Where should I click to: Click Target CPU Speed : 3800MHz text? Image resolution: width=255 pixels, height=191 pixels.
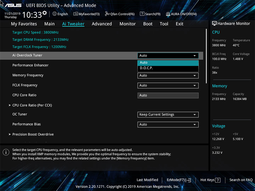(35, 33)
